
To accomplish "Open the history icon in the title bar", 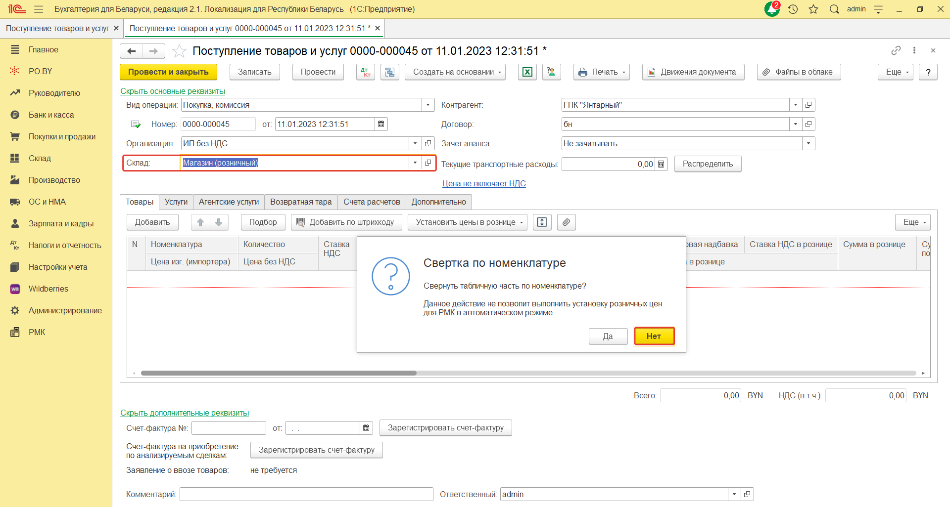I will click(x=793, y=9).
